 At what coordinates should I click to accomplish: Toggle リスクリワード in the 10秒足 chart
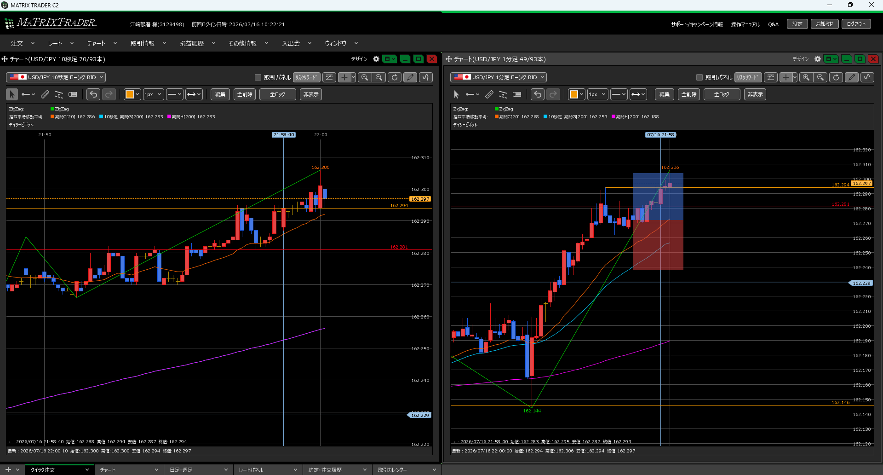click(x=307, y=77)
